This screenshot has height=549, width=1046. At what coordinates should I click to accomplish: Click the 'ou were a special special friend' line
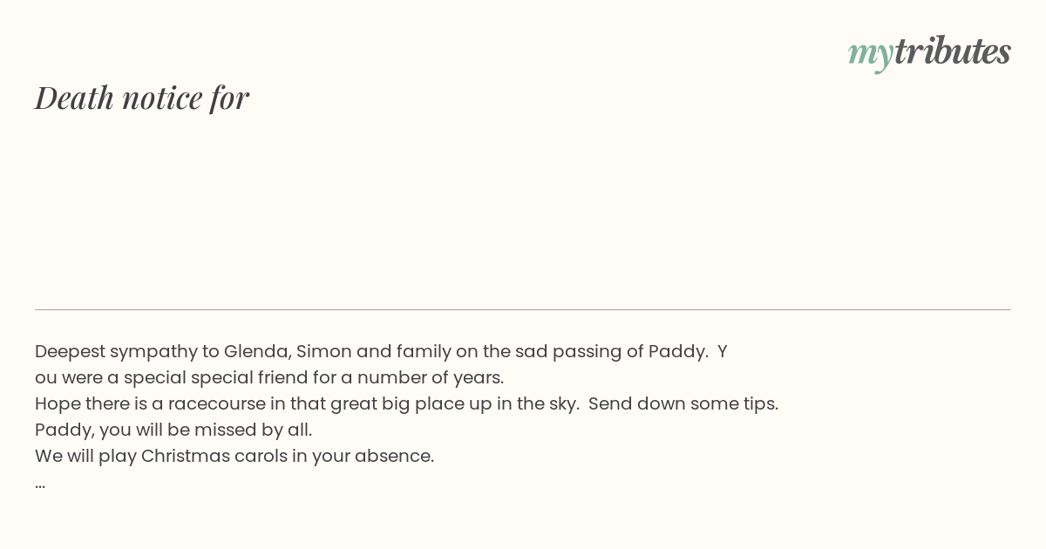[269, 377]
